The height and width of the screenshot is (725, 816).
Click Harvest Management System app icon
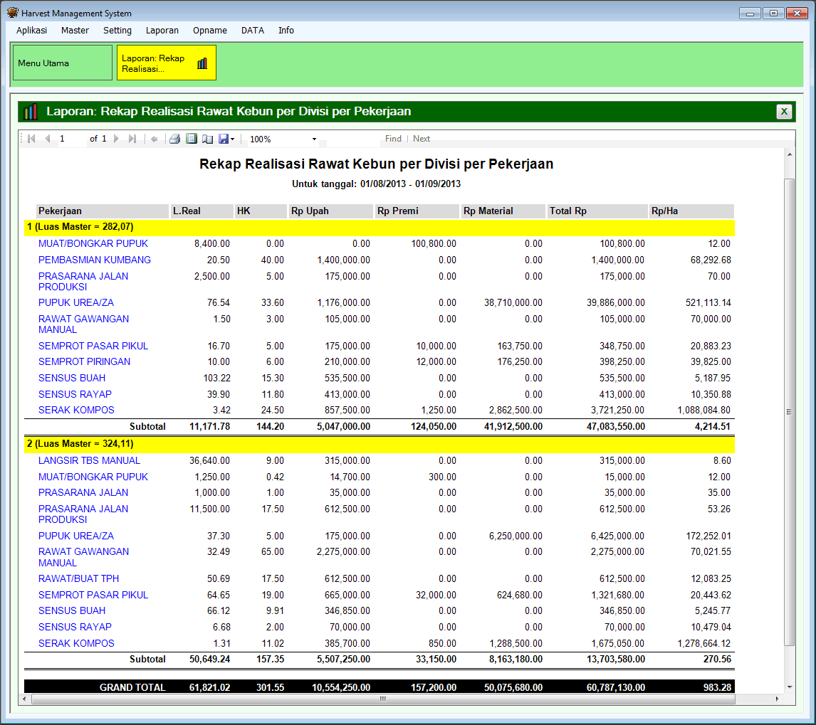click(13, 13)
